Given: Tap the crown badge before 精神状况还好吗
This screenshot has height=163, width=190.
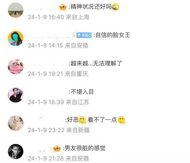Looking at the screenshot, I should tap(63, 7).
